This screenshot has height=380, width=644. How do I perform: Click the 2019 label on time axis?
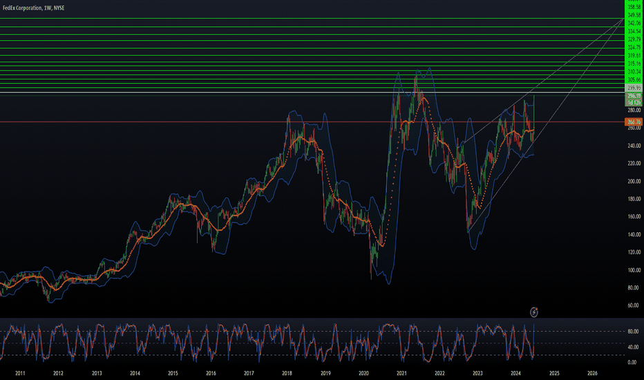pos(325,373)
